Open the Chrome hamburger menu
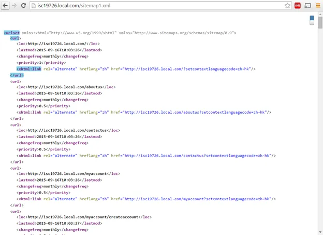This screenshot has width=323, height=235. pos(318,6)
